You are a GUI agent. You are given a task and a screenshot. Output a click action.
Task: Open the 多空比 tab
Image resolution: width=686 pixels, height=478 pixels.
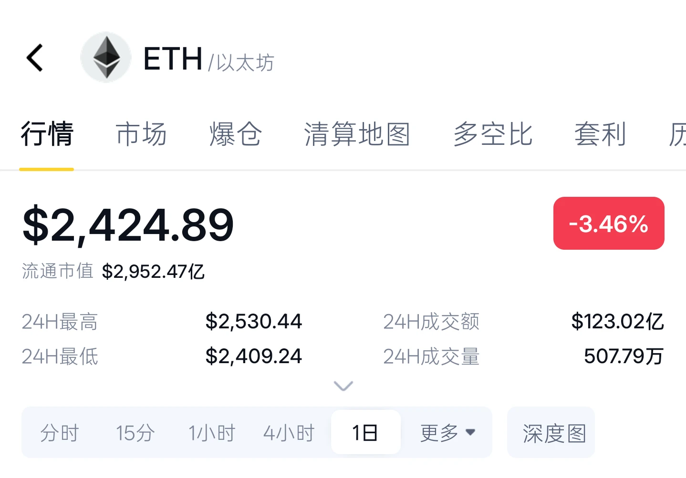point(493,134)
